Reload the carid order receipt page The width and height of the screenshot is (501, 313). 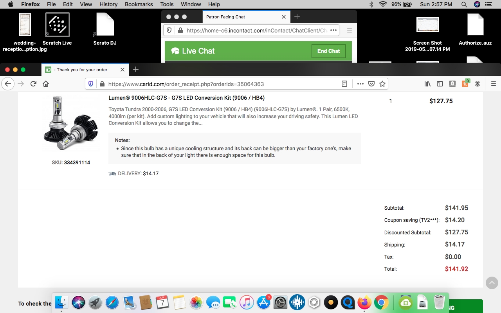click(33, 84)
